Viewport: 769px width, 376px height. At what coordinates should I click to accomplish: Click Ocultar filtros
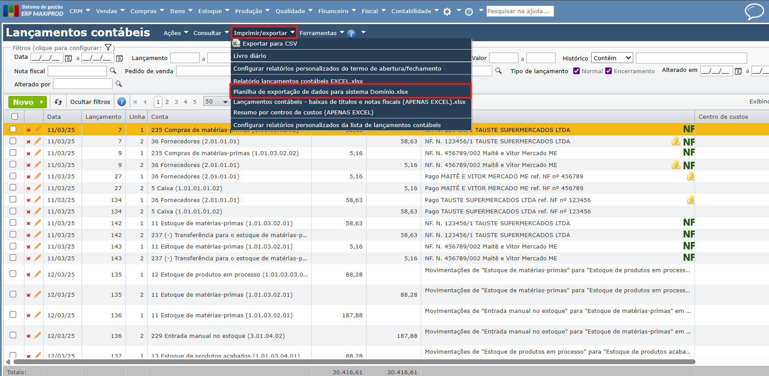[90, 102]
